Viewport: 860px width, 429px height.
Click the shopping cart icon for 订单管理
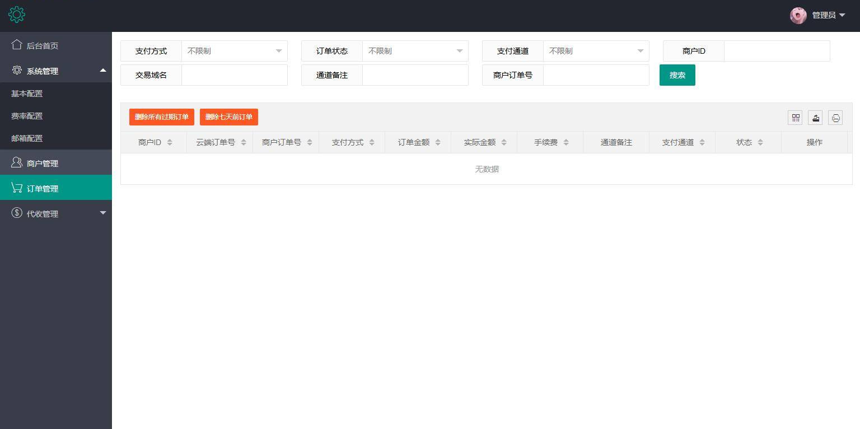16,188
